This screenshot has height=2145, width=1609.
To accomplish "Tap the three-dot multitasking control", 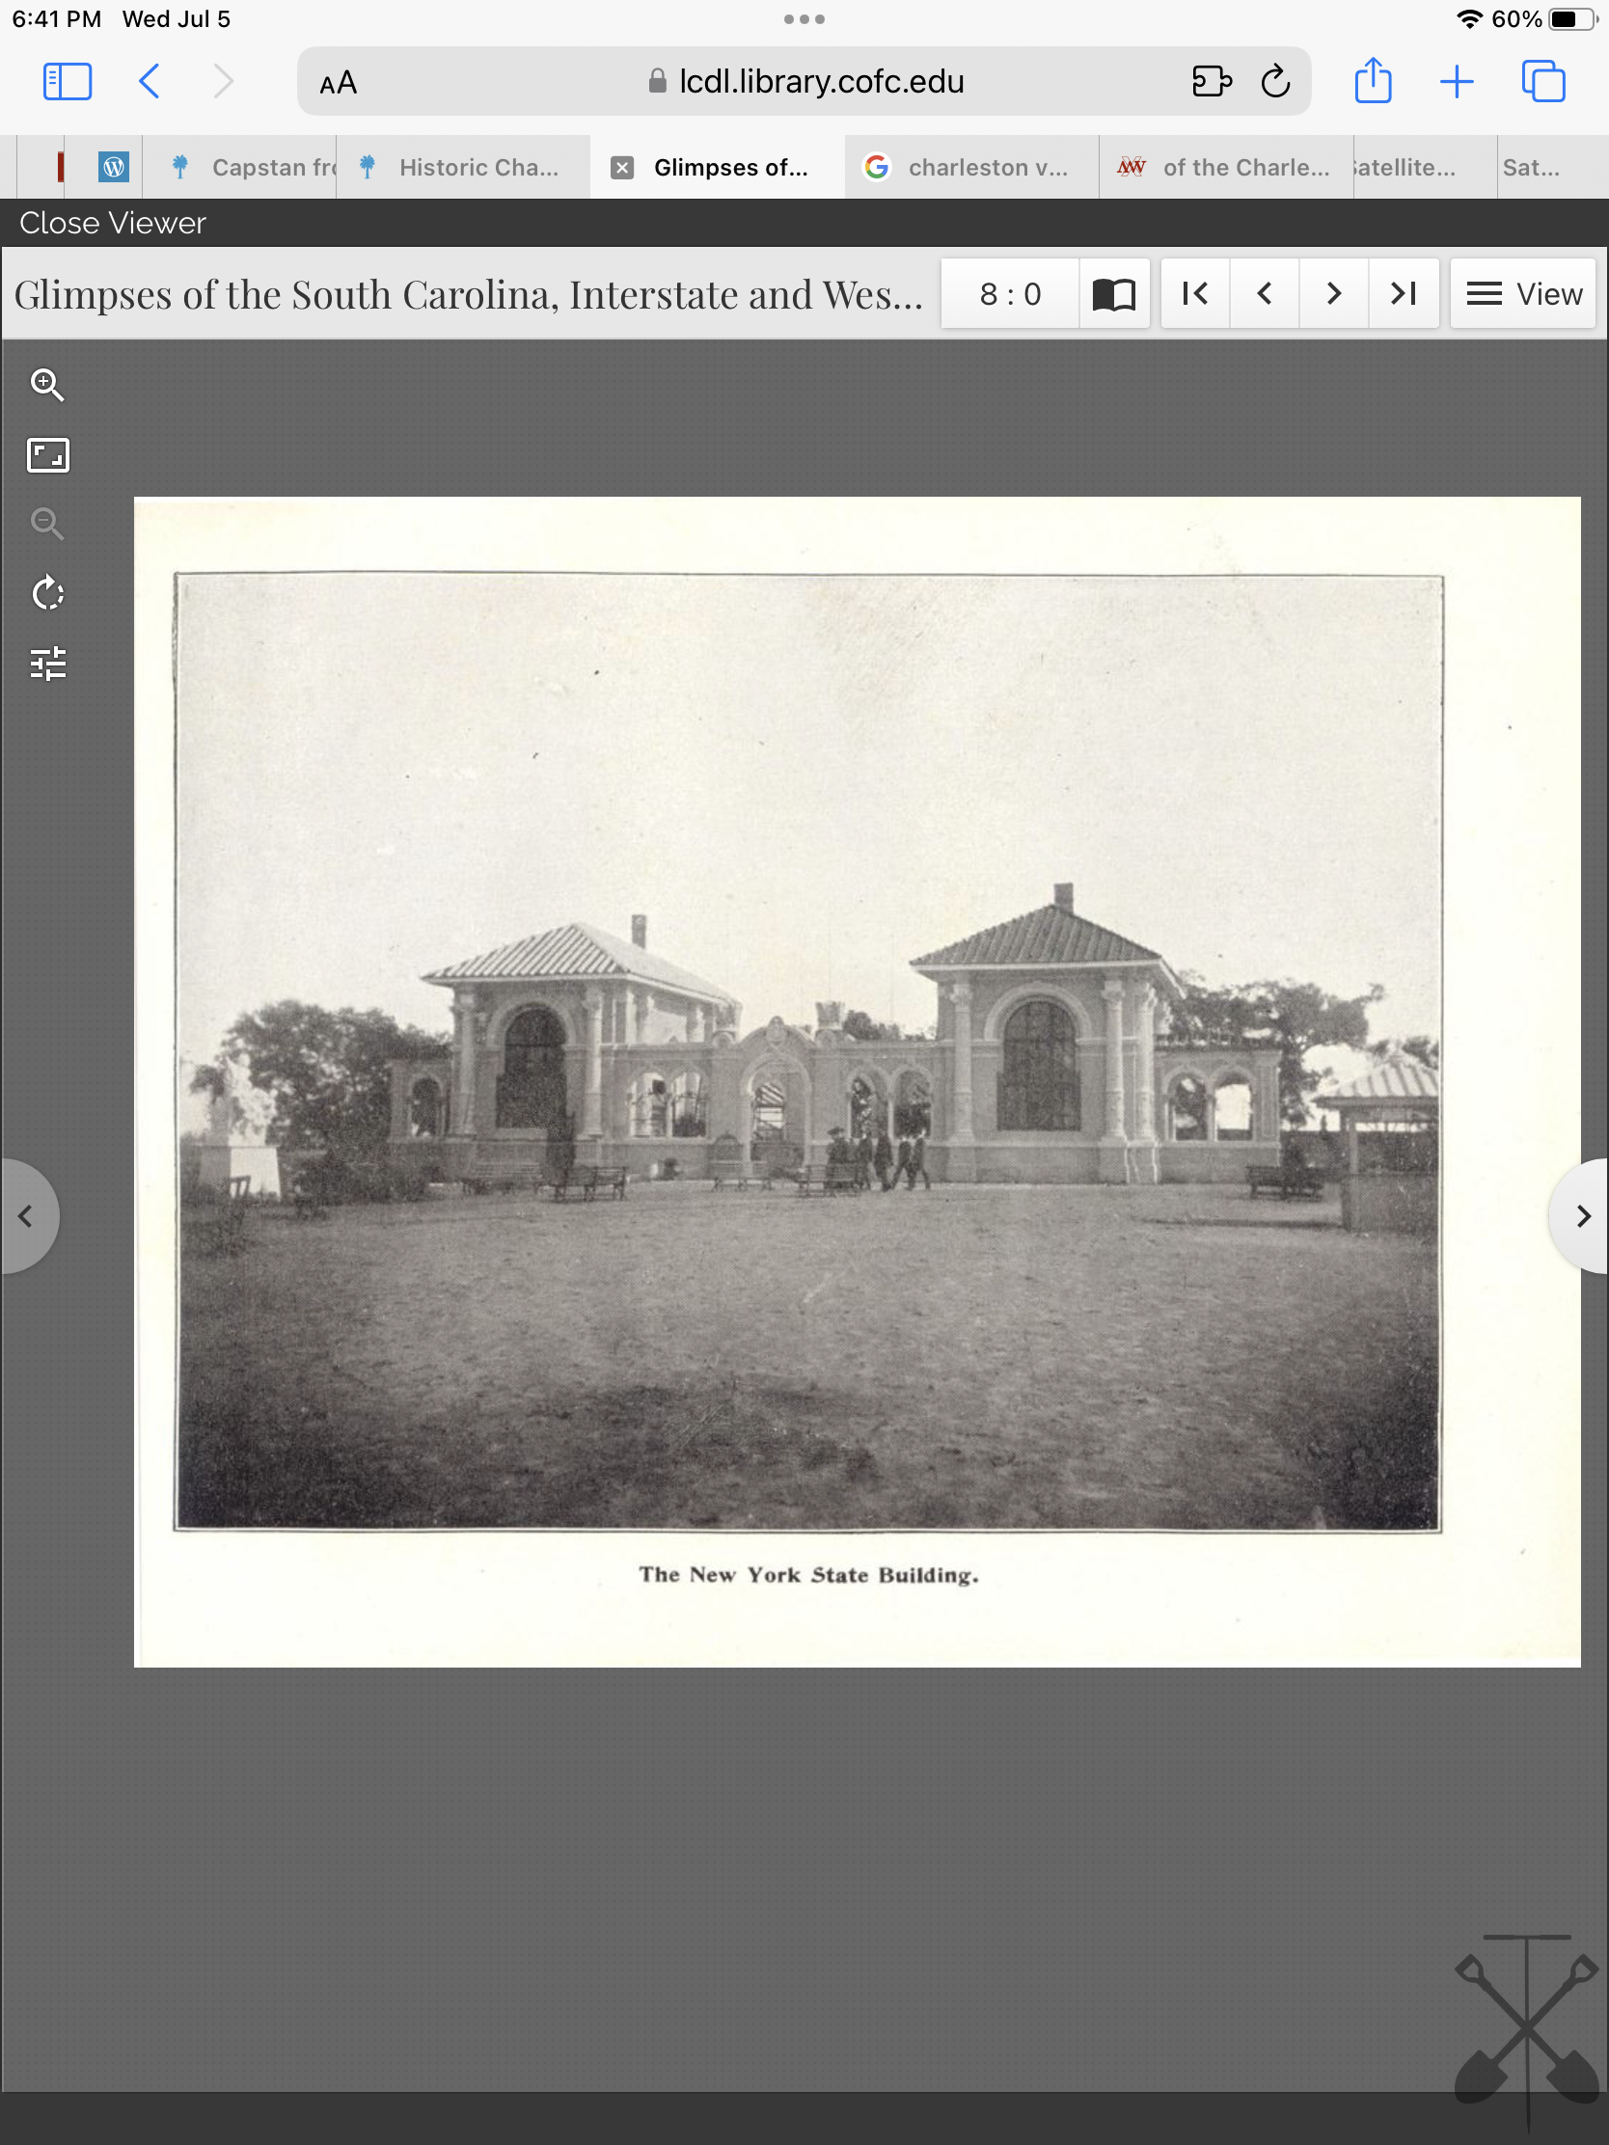I will tap(804, 19).
